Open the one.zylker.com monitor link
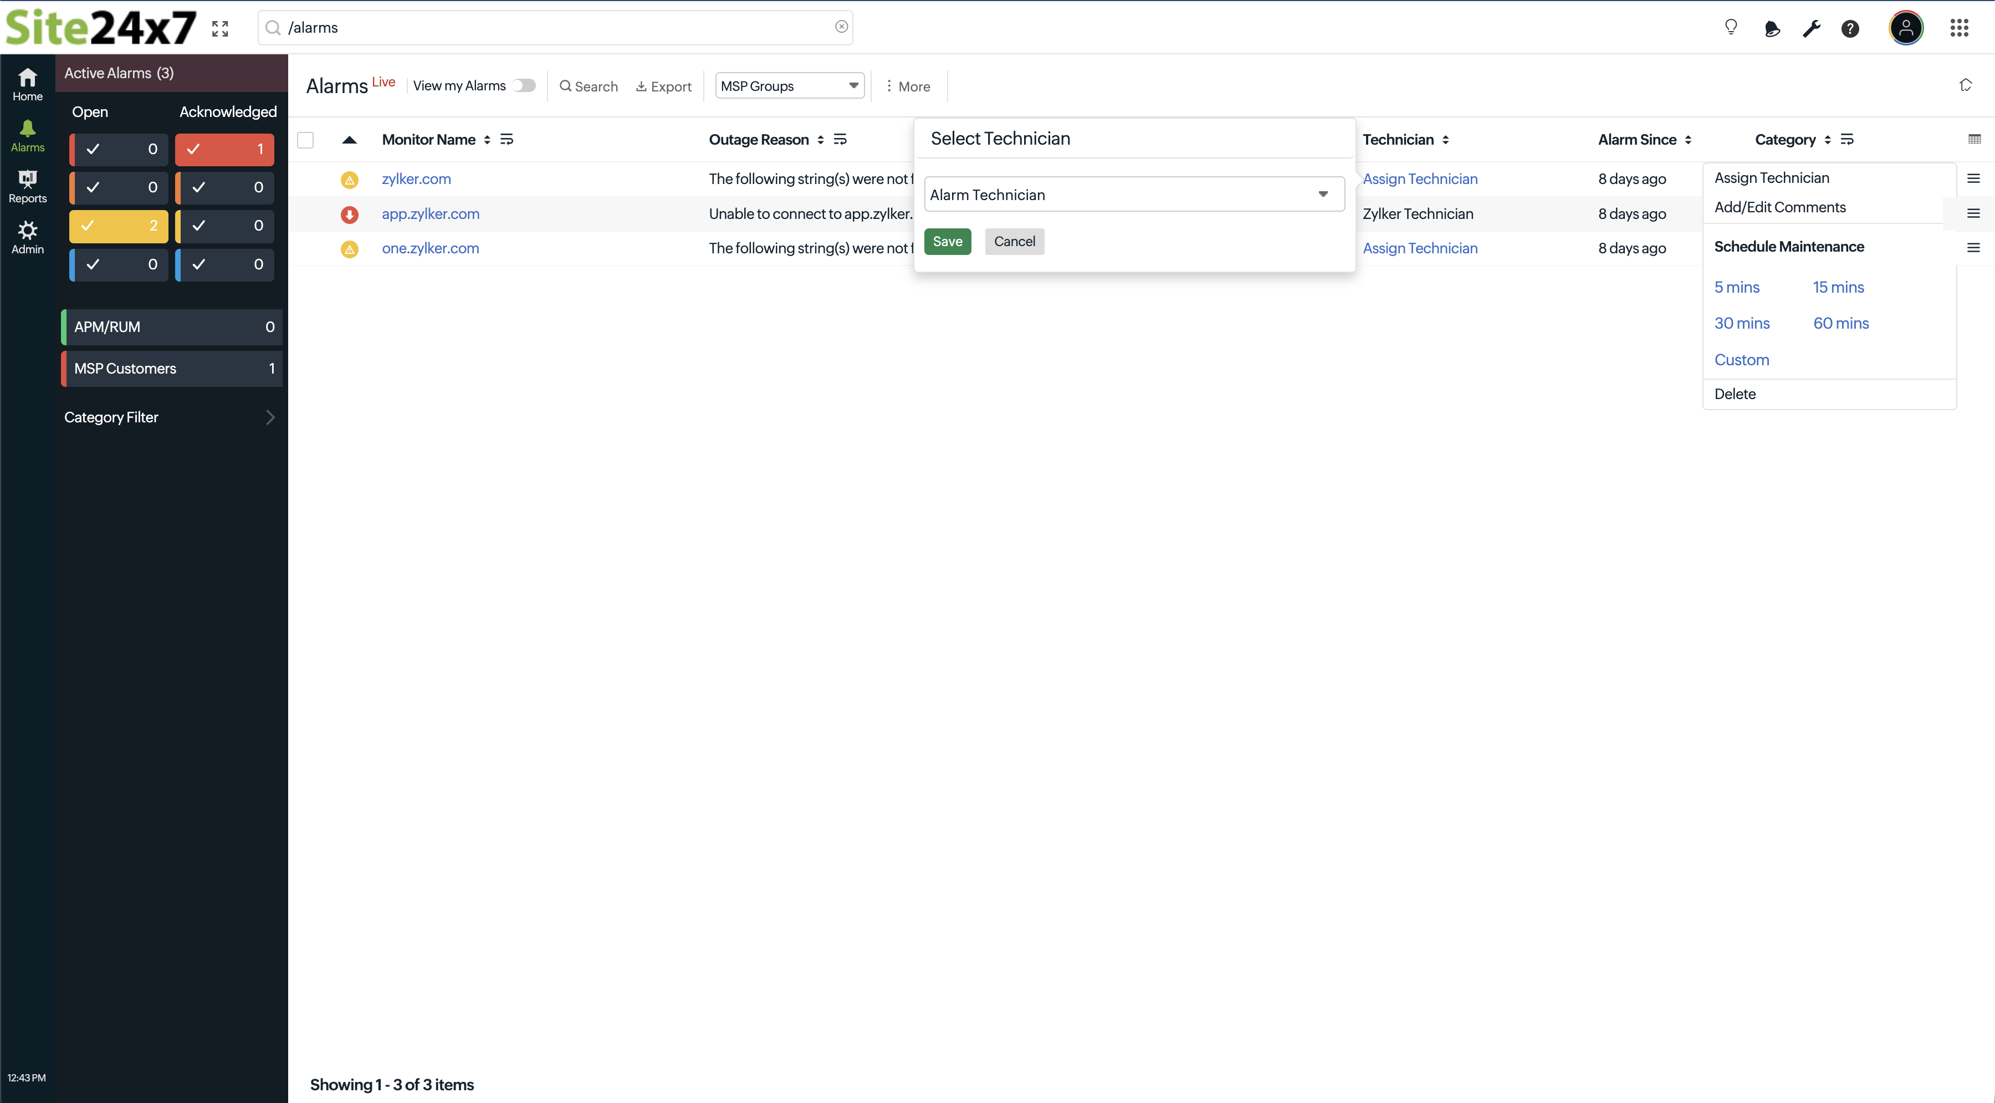The image size is (1995, 1103). pos(431,249)
